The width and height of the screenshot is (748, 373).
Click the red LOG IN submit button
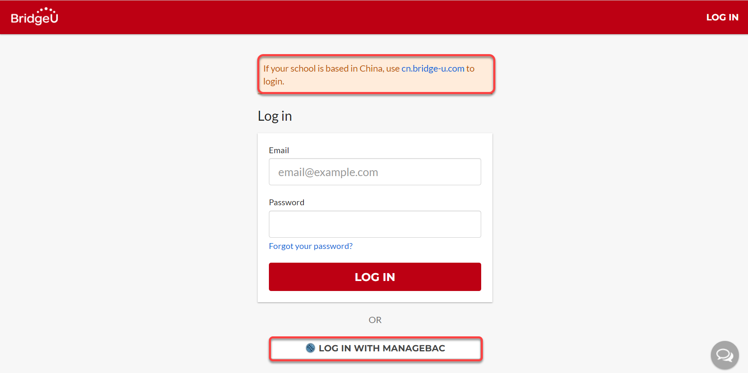tap(375, 277)
